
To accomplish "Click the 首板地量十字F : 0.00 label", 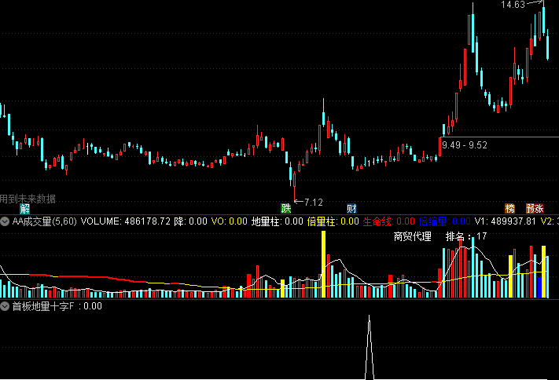I will tap(57, 306).
